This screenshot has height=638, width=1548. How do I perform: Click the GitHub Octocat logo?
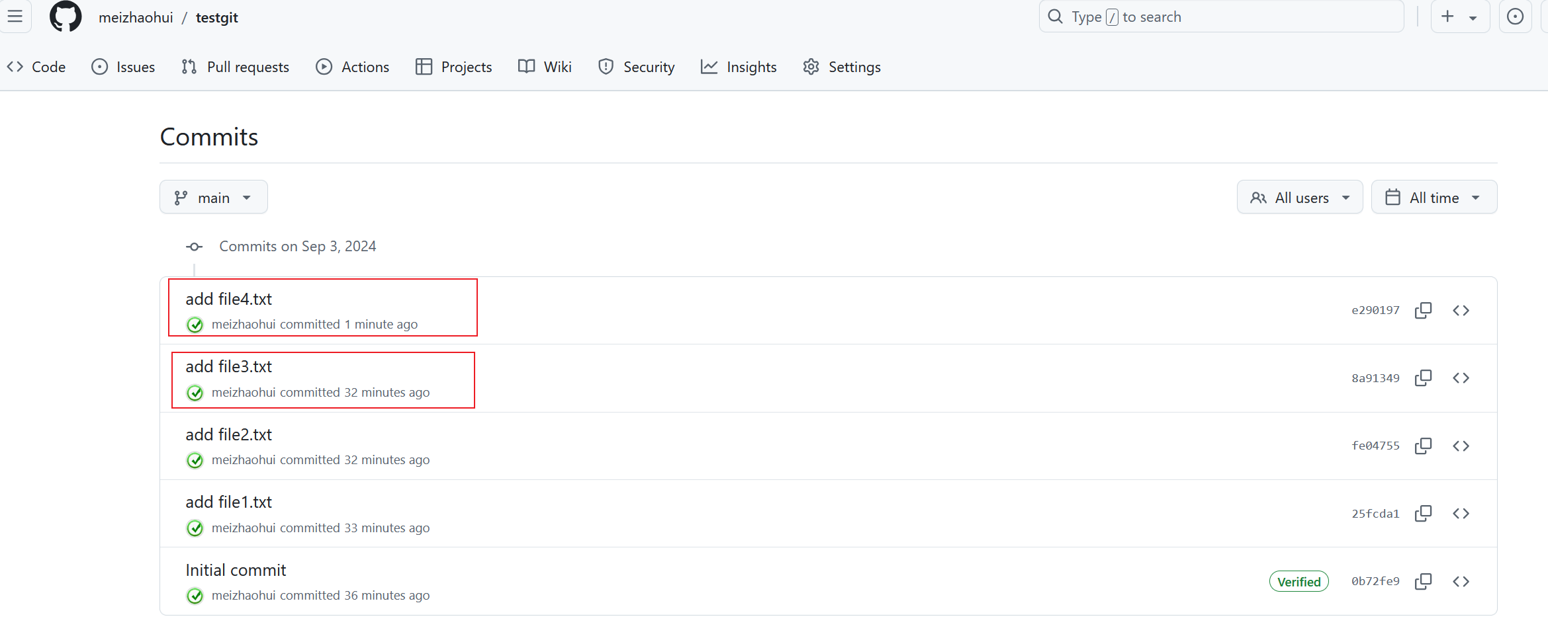66,17
